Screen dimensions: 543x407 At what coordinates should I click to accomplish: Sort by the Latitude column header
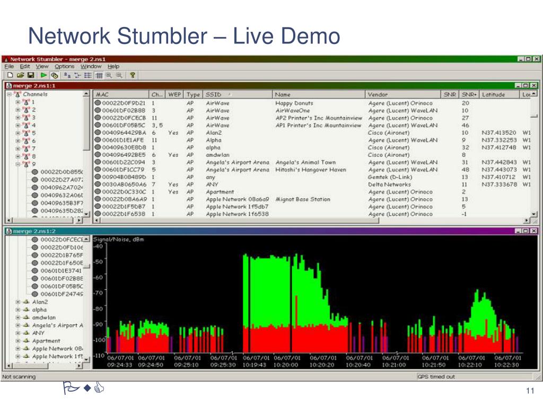(x=500, y=94)
